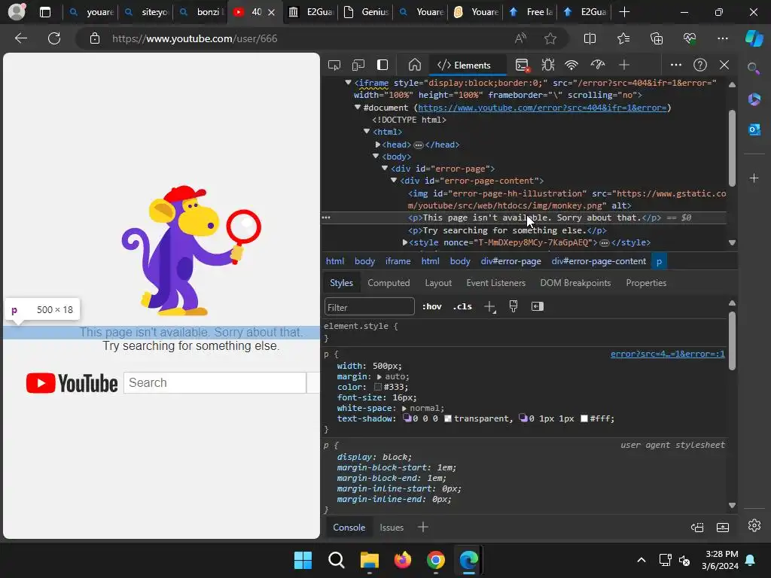Collapse the div id error-page-content node
Viewport: 771px width, 578px height.
(394, 181)
